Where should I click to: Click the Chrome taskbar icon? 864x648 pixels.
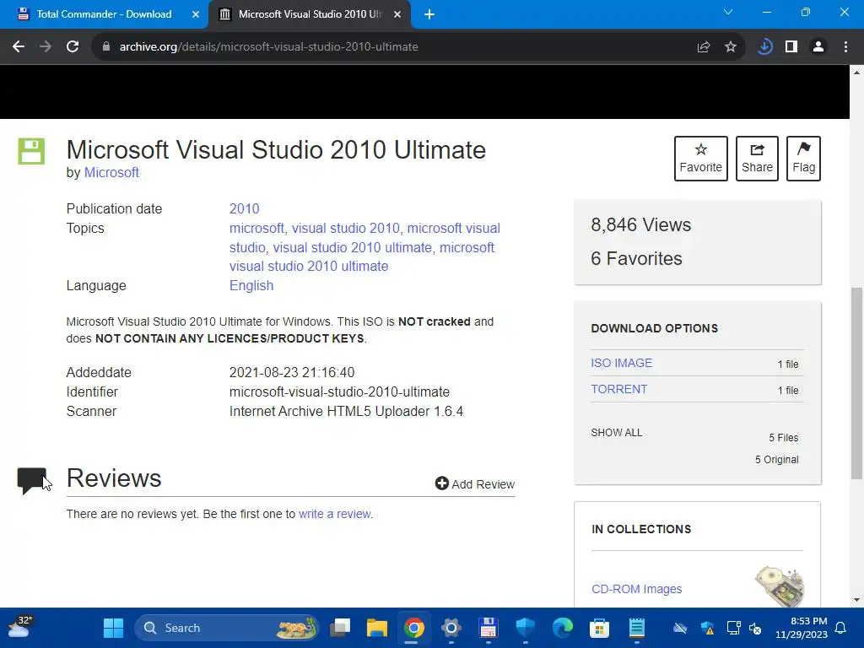tap(413, 628)
